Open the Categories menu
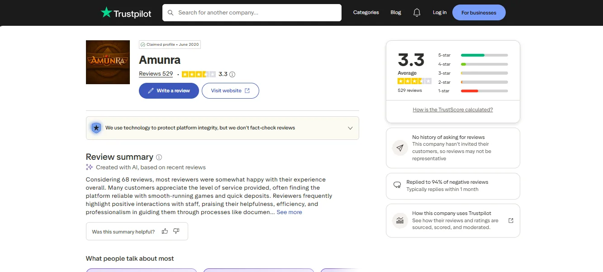Viewport: 603px width, 272px height. tap(366, 13)
